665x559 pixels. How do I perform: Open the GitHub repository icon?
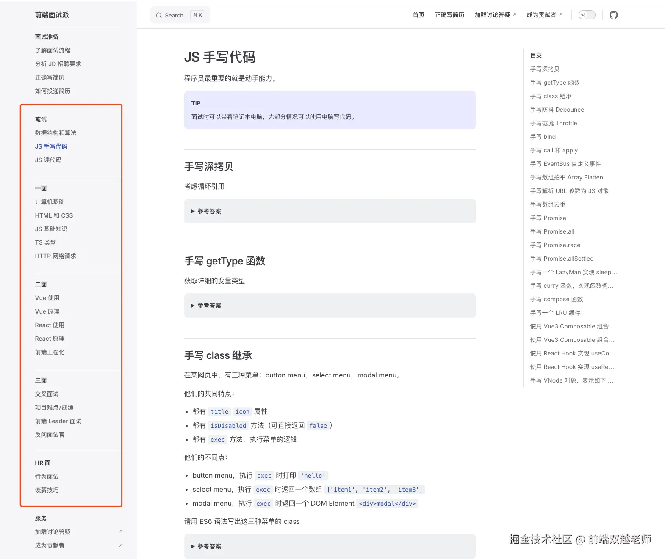tap(613, 15)
